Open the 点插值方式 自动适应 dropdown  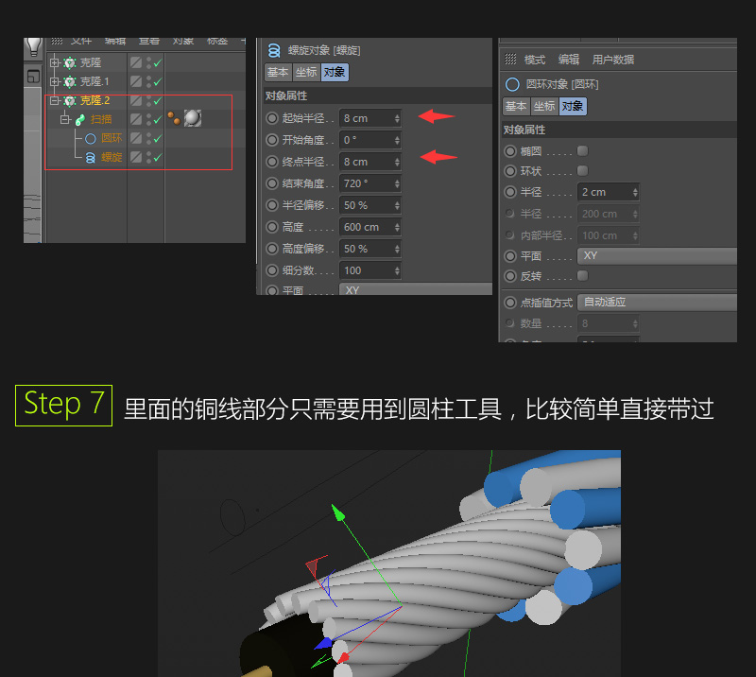[x=657, y=302]
